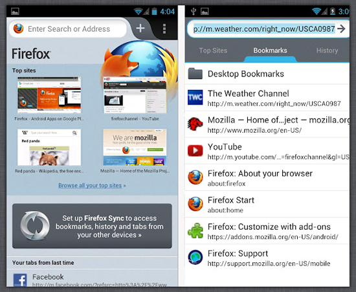Click the support.mozilla.org/en-US/mobile URL
The height and width of the screenshot is (292, 356).
tap(269, 264)
